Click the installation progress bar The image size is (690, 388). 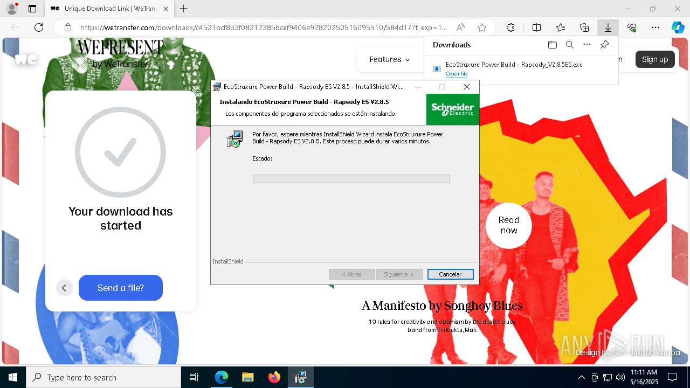click(x=351, y=179)
